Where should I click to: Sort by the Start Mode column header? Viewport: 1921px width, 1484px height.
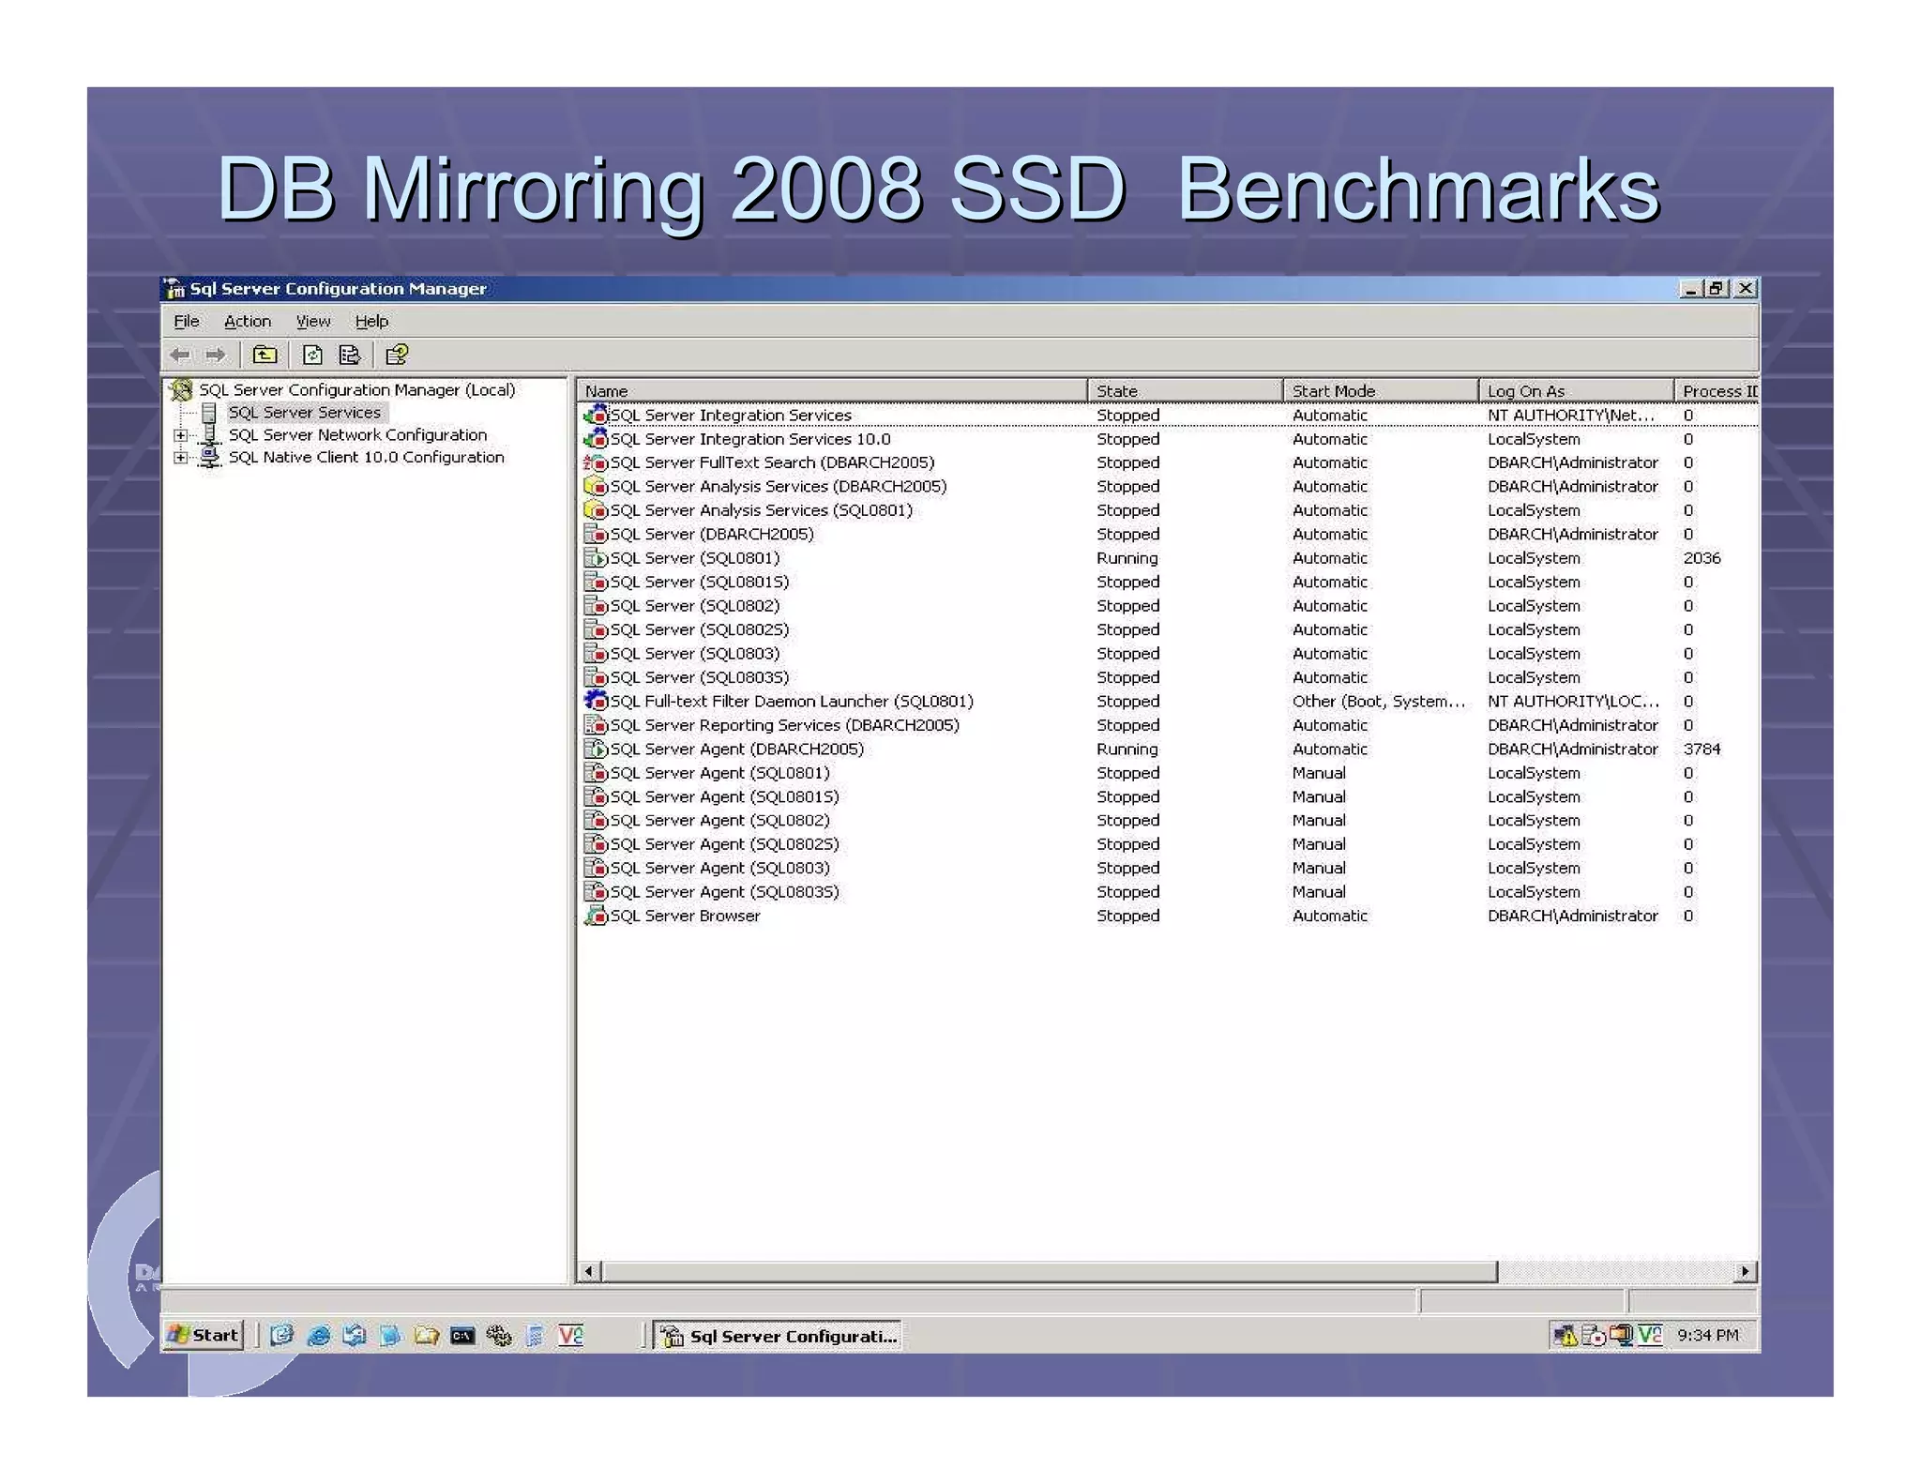pyautogui.click(x=1381, y=390)
